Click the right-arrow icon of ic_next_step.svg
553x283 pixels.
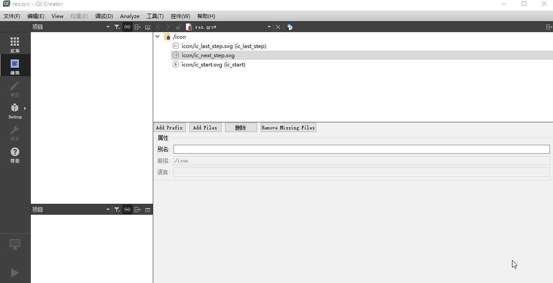pyautogui.click(x=176, y=55)
